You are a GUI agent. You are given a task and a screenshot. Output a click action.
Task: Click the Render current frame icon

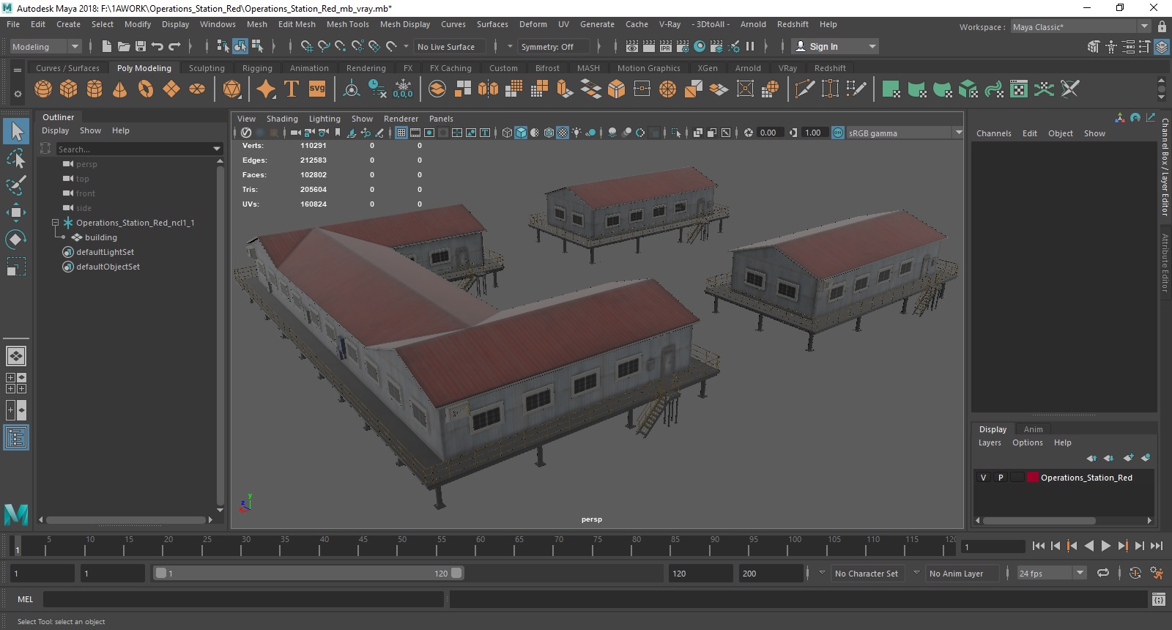[649, 46]
